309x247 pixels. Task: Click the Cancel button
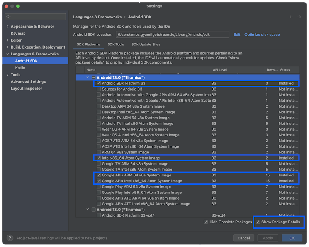(243, 238)
